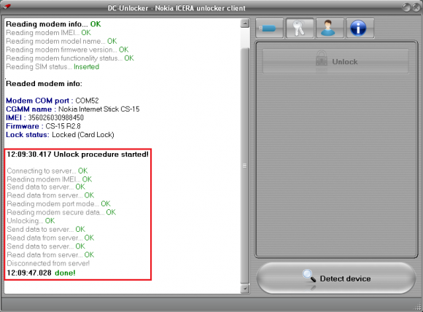Show the blue info tab

coord(360,28)
